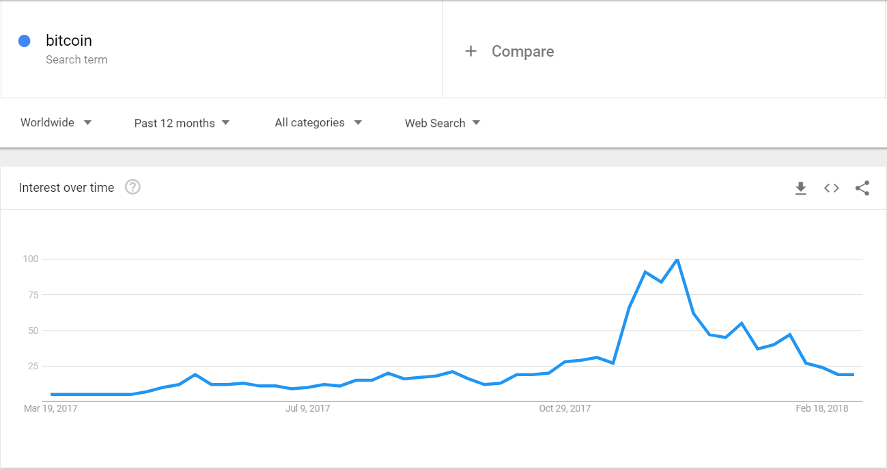Click the Oct 29, 2017 axis label

click(565, 409)
